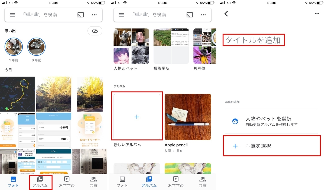Create 新しいアルバム with plus tile
The image size is (325, 190).
click(x=137, y=117)
